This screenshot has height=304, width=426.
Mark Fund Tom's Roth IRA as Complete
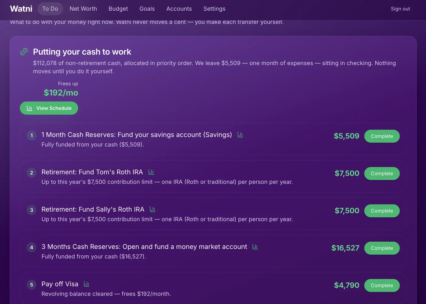[382, 174]
